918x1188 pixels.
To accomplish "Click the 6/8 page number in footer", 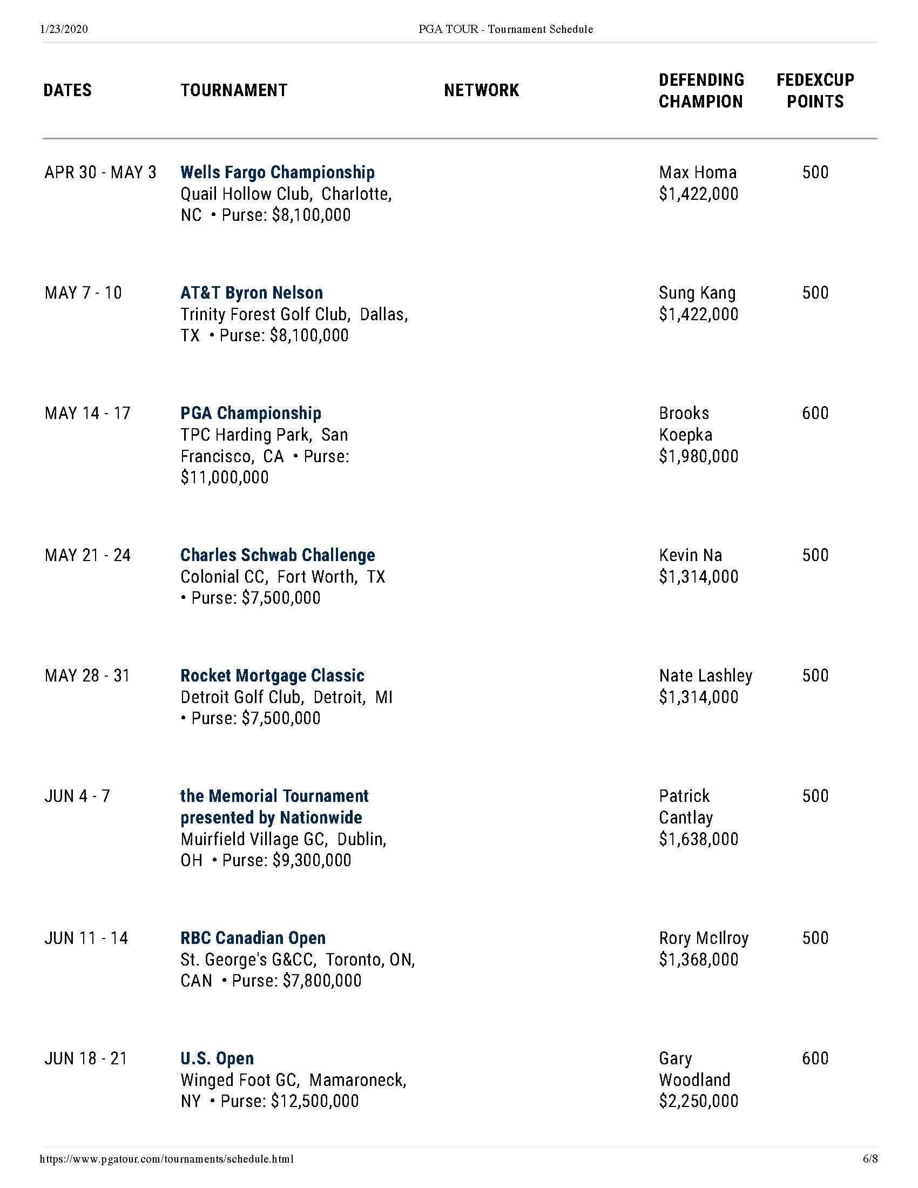I will (x=869, y=1159).
